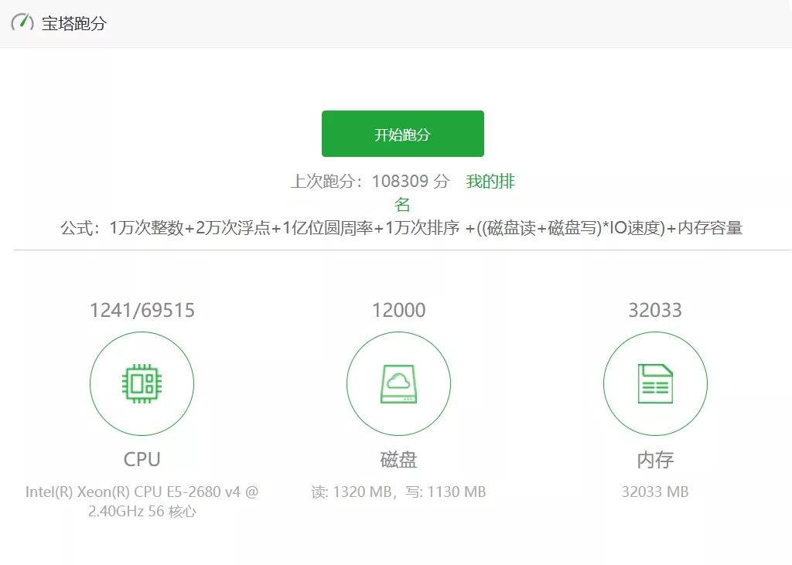792x565 pixels.
Task: Click the memory document icon
Action: click(655, 384)
